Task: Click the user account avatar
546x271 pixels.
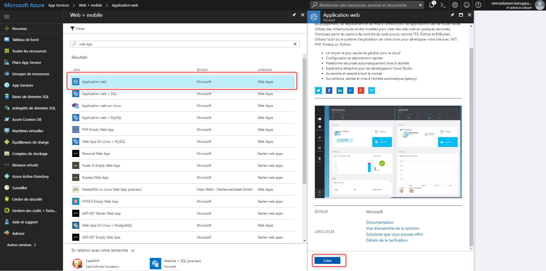Action: point(540,5)
